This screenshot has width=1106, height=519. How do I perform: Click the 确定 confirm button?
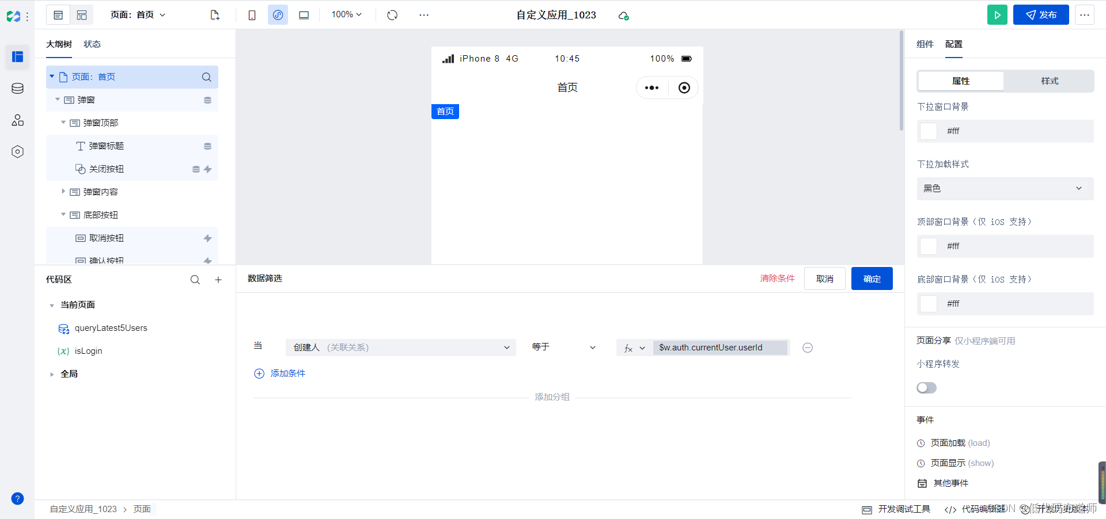[x=872, y=278]
